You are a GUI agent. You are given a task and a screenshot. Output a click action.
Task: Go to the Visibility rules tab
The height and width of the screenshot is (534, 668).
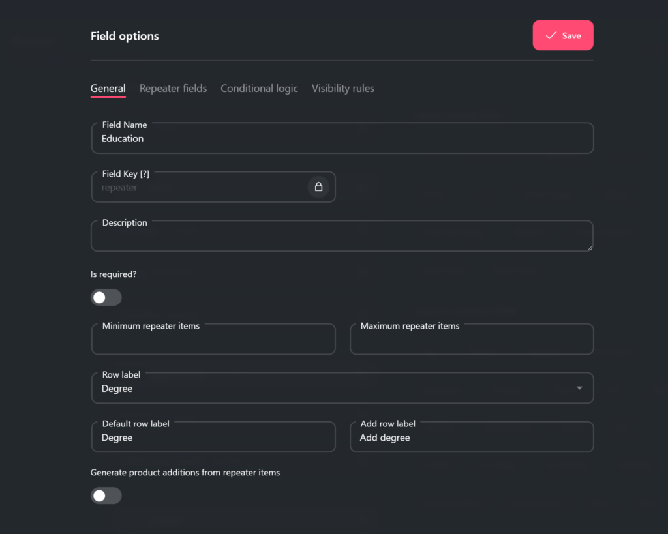tap(342, 89)
